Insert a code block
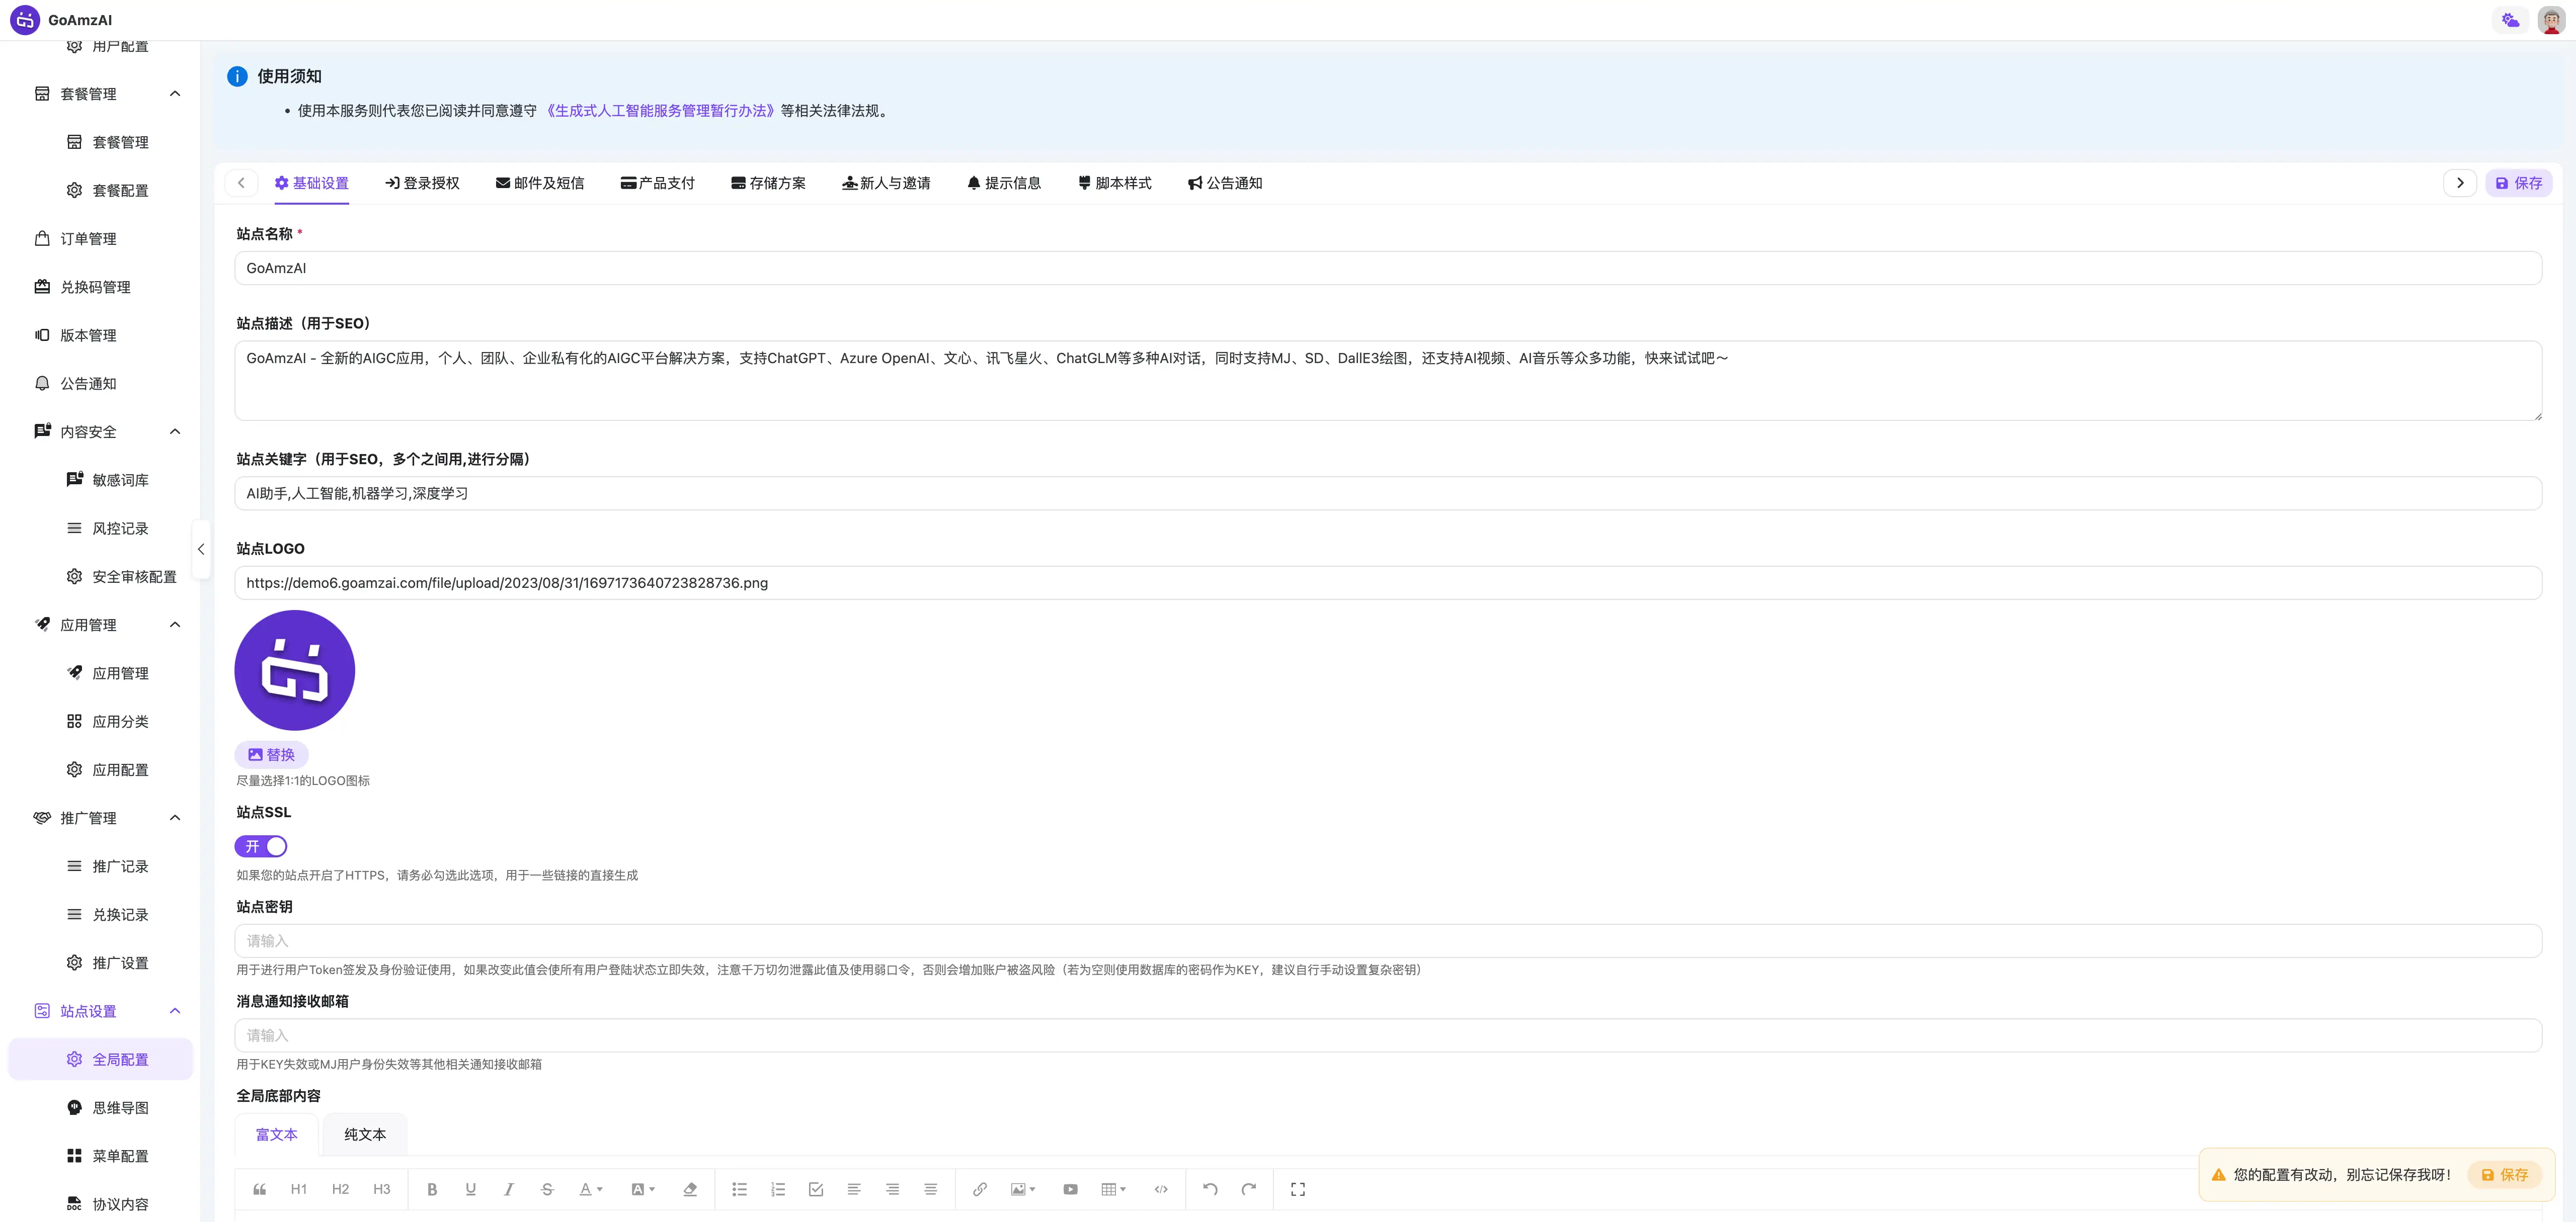Image resolution: width=2576 pixels, height=1222 pixels. [1161, 1189]
